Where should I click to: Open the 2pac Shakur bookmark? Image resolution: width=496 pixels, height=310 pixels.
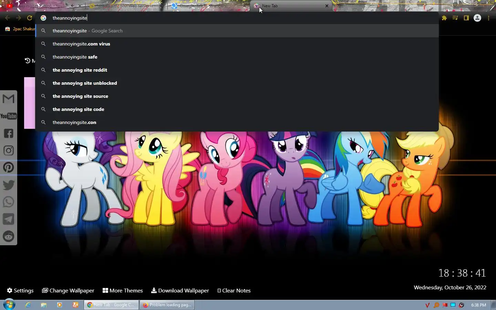tap(20, 29)
